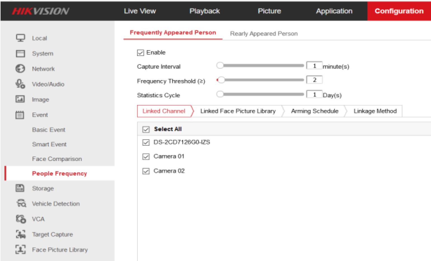Open Linkage Method step
The image size is (431, 261).
click(375, 111)
